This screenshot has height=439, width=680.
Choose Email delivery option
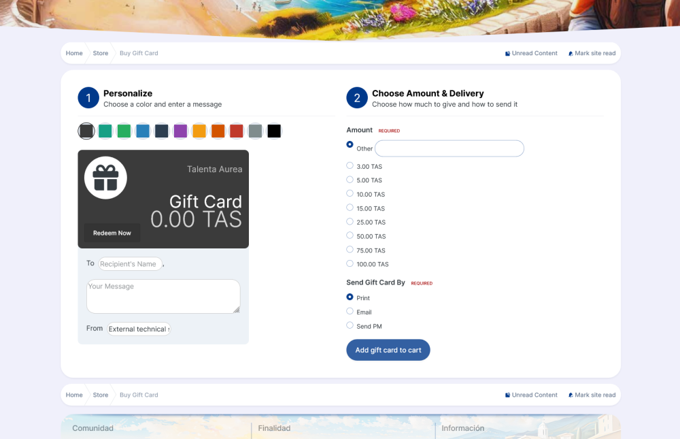pyautogui.click(x=350, y=311)
